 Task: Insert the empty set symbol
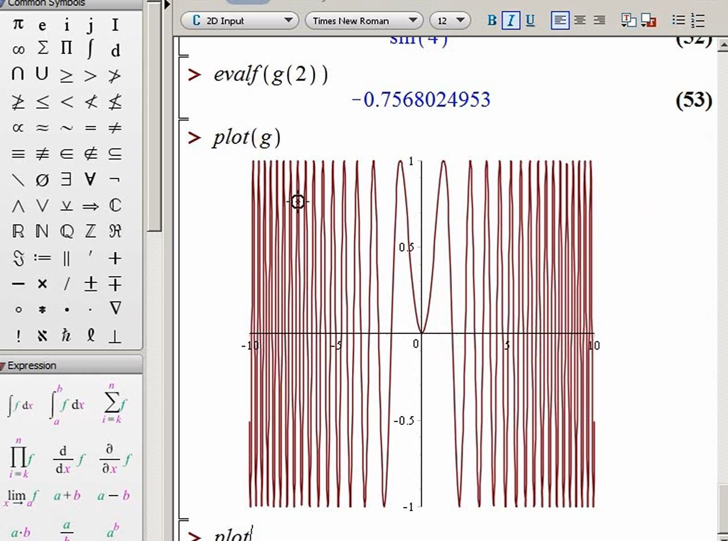point(42,180)
